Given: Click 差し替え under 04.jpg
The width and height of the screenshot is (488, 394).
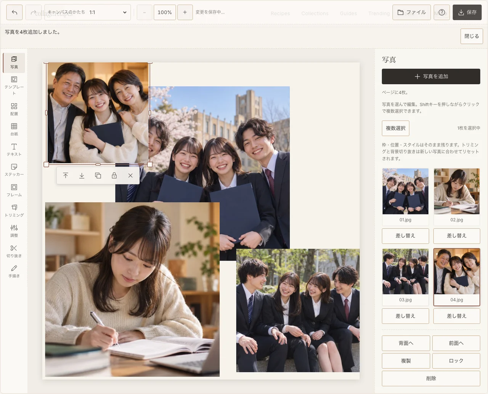Looking at the screenshot, I should pos(457,316).
